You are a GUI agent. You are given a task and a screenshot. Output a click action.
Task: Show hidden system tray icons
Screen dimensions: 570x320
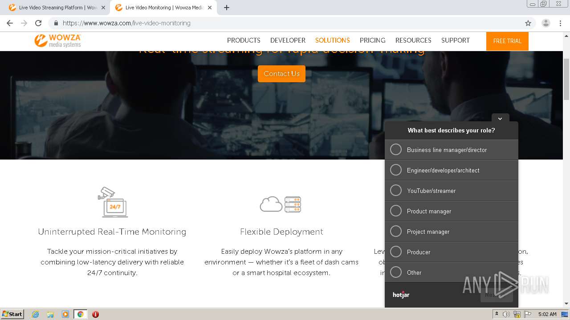point(497,314)
